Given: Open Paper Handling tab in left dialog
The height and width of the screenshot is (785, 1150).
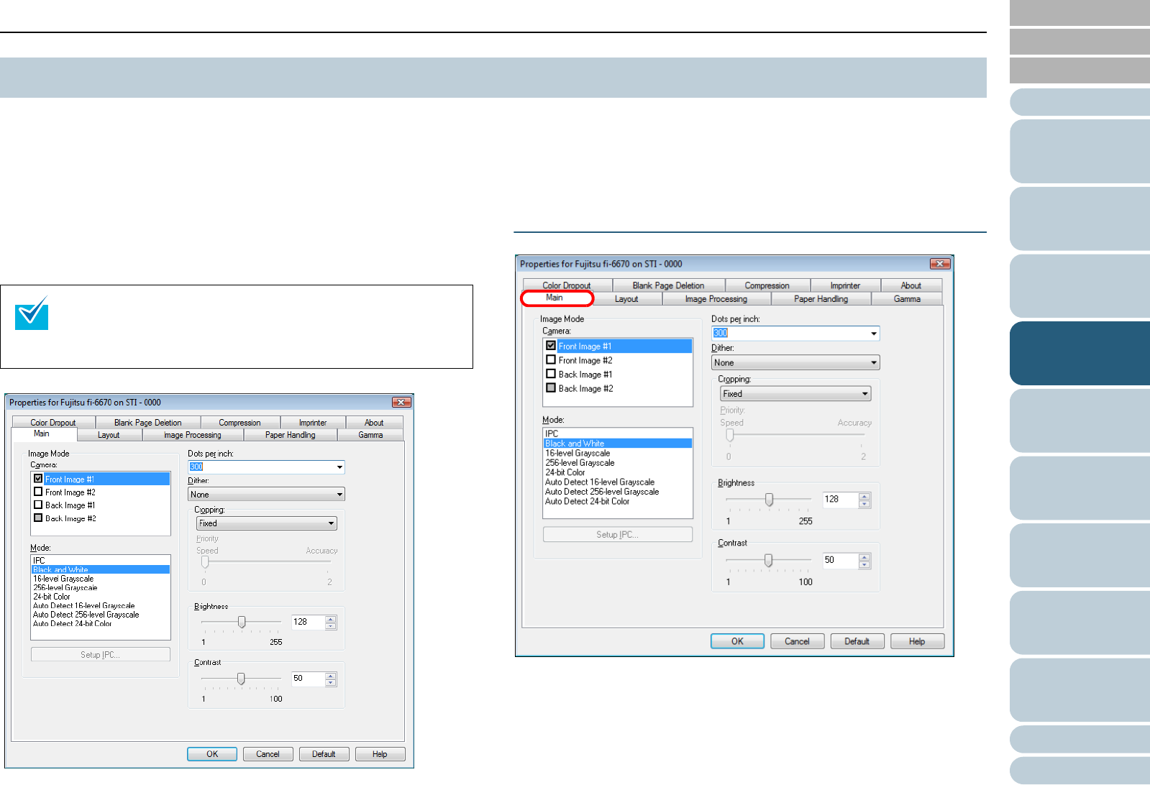Looking at the screenshot, I should pyautogui.click(x=290, y=435).
